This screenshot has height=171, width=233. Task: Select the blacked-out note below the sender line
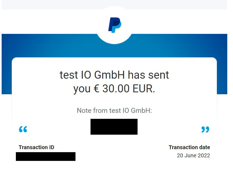click(114, 127)
